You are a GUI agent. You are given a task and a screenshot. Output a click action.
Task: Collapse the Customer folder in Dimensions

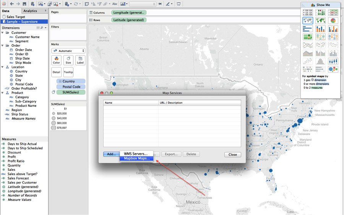click(3, 33)
